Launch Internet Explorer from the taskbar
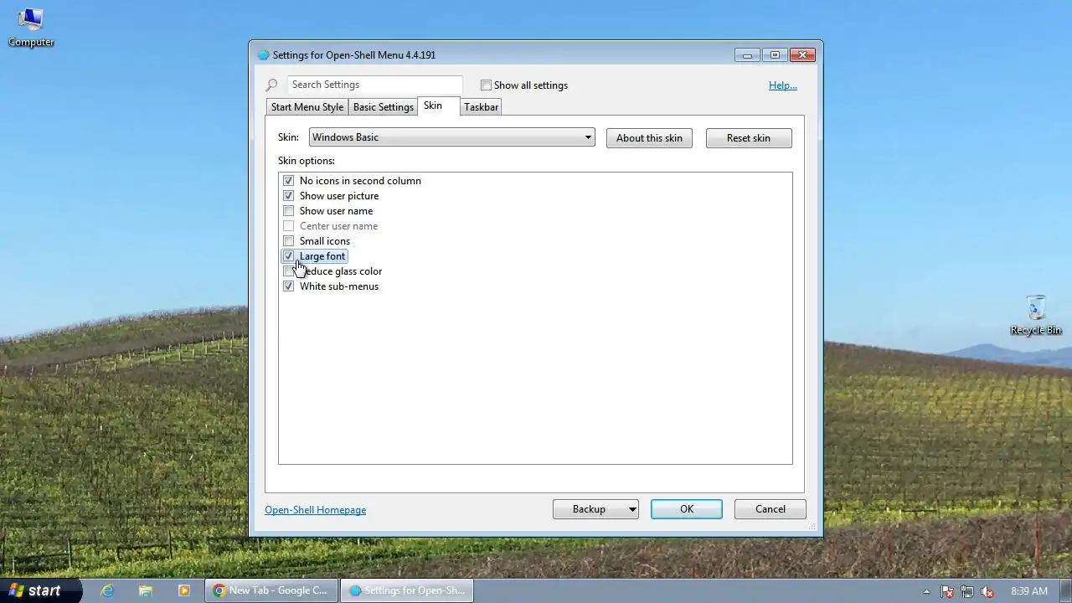1072x603 pixels. 107,590
